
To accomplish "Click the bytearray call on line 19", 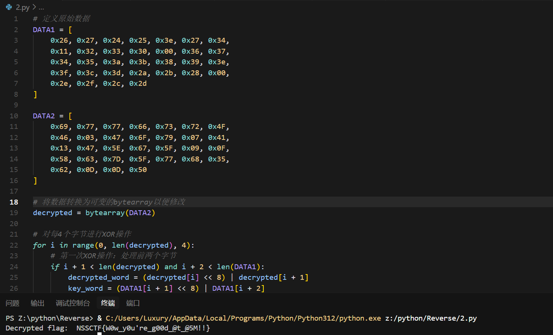I will [x=105, y=212].
